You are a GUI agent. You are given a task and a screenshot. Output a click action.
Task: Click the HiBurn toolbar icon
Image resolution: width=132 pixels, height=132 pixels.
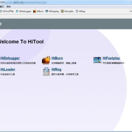[34, 11]
